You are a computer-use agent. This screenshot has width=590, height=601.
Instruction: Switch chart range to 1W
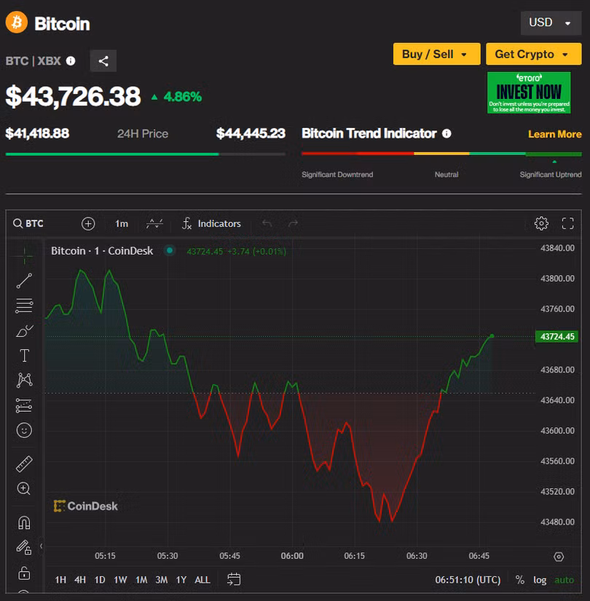pos(120,580)
